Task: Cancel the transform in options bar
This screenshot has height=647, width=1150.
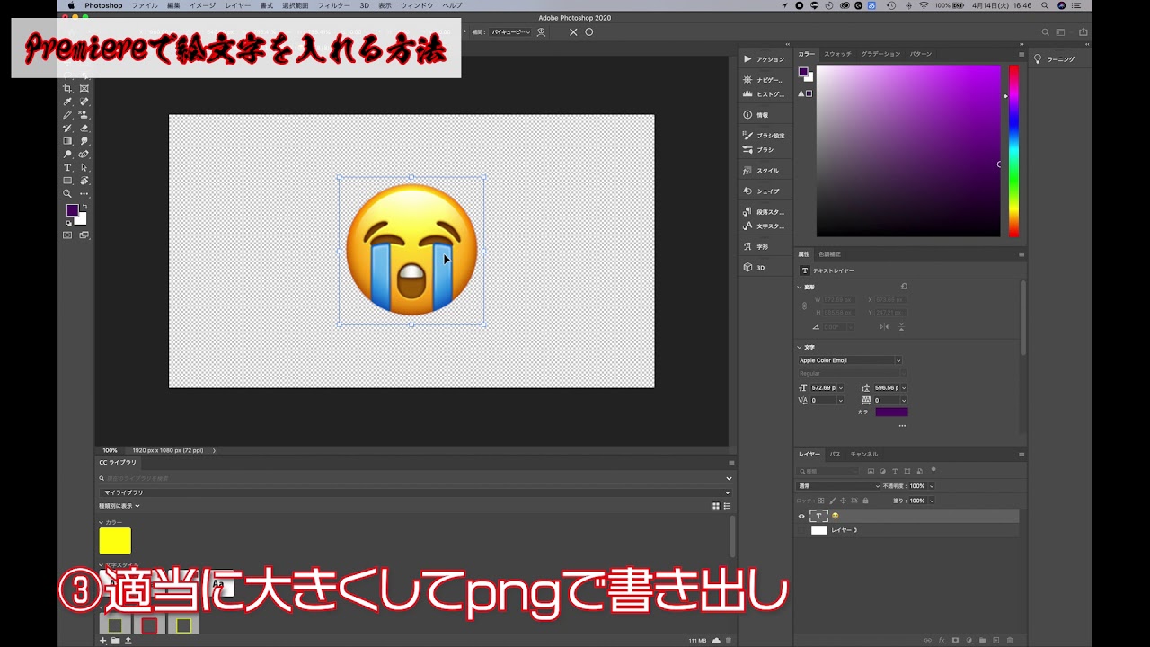Action: click(573, 31)
